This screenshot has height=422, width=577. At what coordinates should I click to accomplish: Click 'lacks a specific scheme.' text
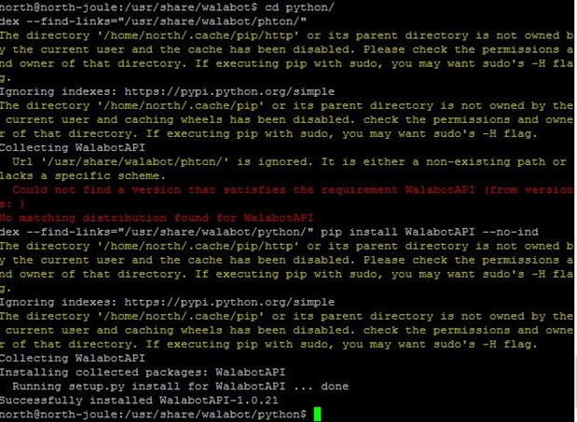click(x=83, y=176)
